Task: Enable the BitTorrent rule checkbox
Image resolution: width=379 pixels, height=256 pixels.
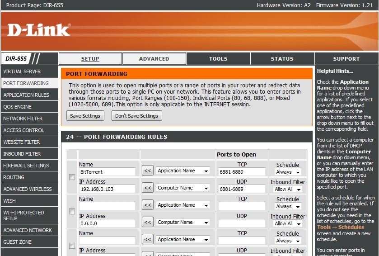Action: [x=72, y=177]
